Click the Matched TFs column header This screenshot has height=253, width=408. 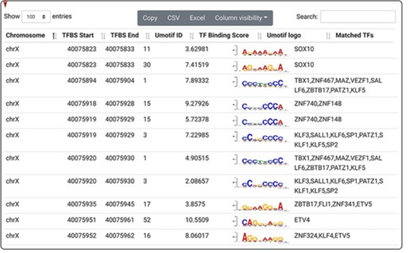pos(354,35)
